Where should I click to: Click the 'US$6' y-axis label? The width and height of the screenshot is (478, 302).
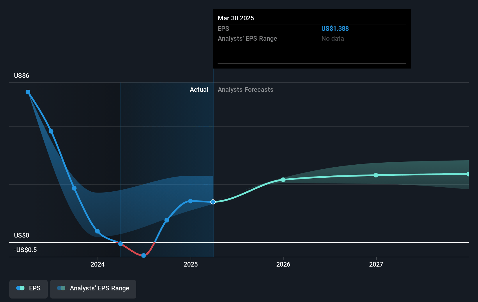tap(22, 76)
